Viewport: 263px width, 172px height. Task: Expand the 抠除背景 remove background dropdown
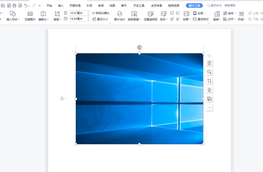(140, 19)
